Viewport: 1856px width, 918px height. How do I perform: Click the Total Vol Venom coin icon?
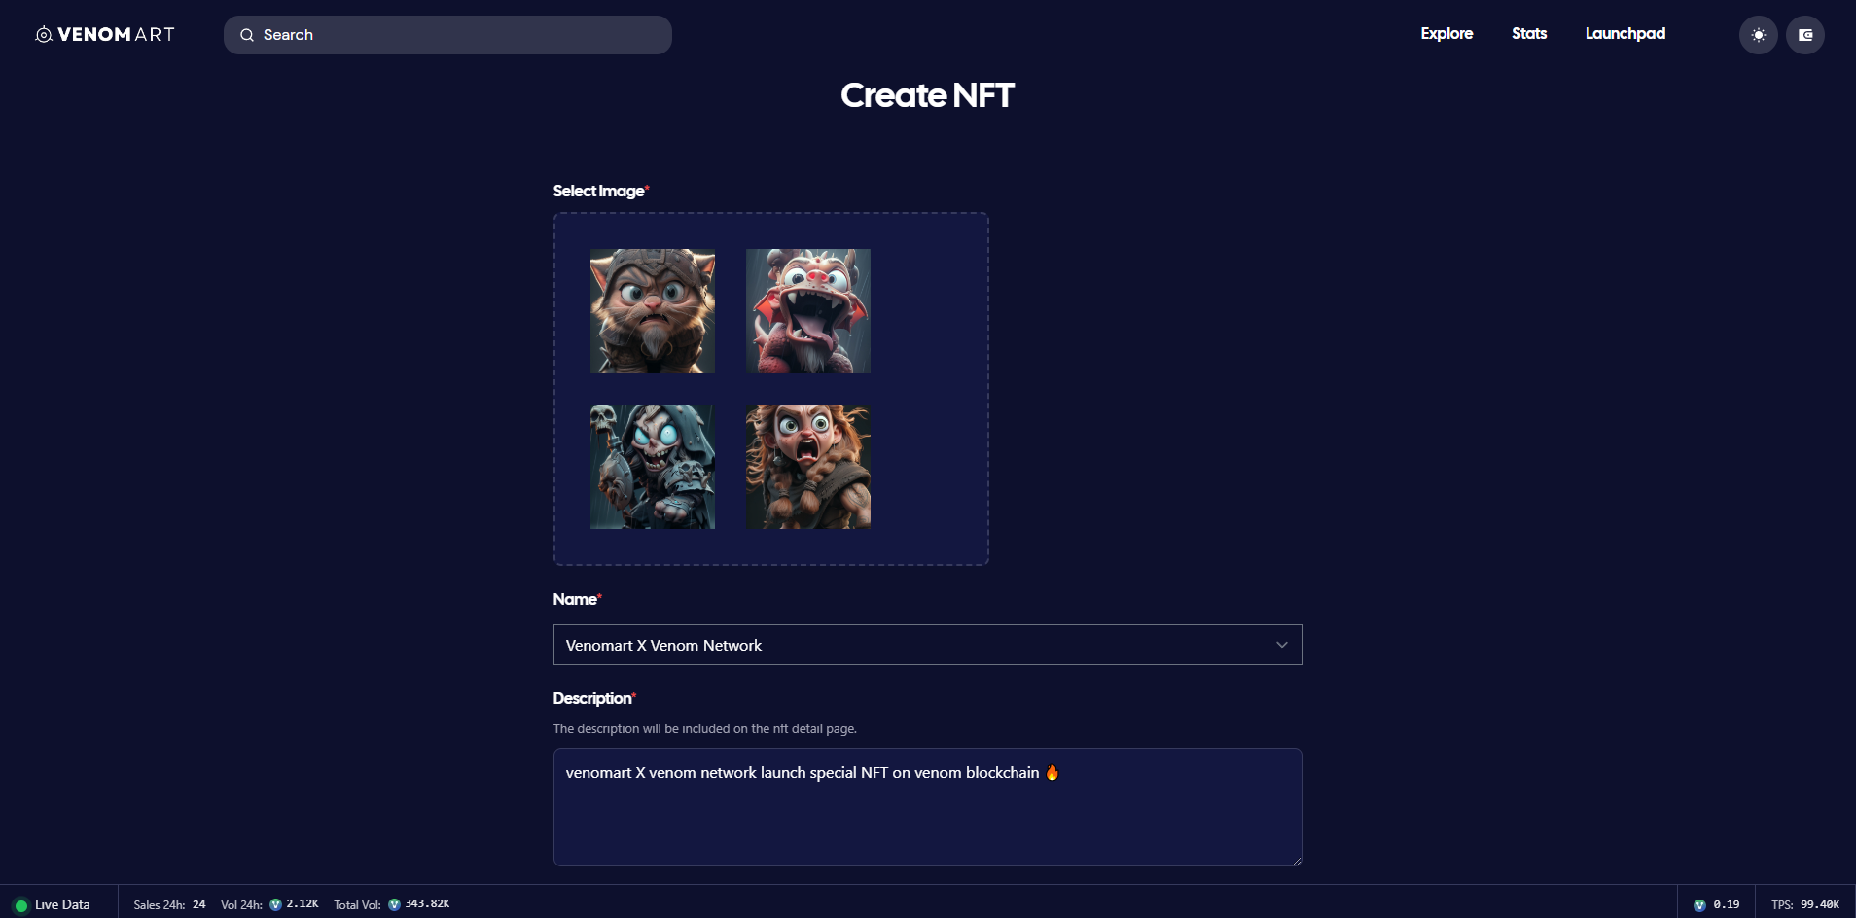tap(394, 904)
